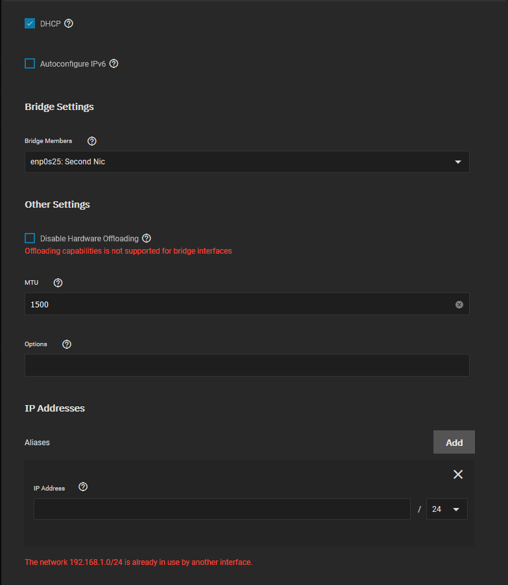Expand the Bridge Members dropdown
The image size is (508, 585).
tap(247, 162)
